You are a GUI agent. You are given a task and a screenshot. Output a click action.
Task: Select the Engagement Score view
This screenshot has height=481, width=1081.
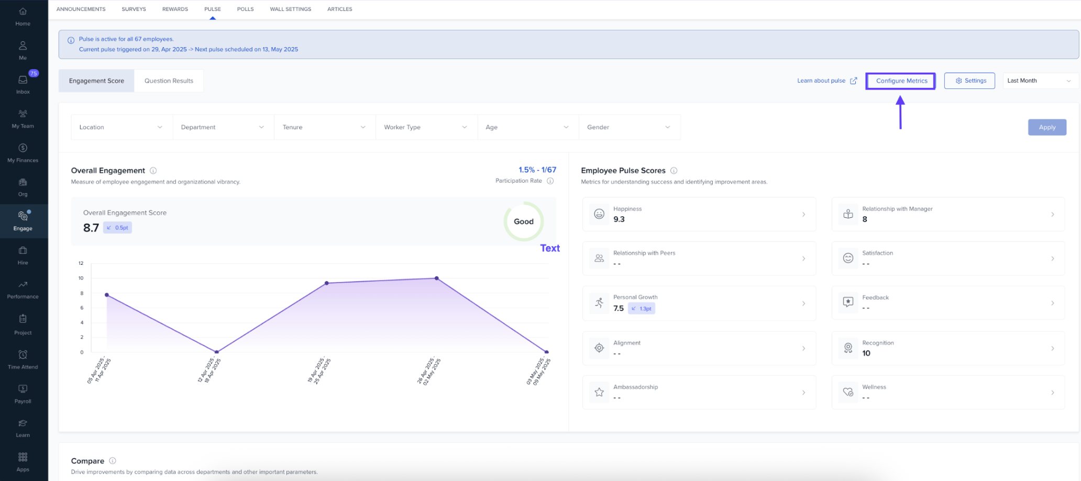click(x=96, y=81)
